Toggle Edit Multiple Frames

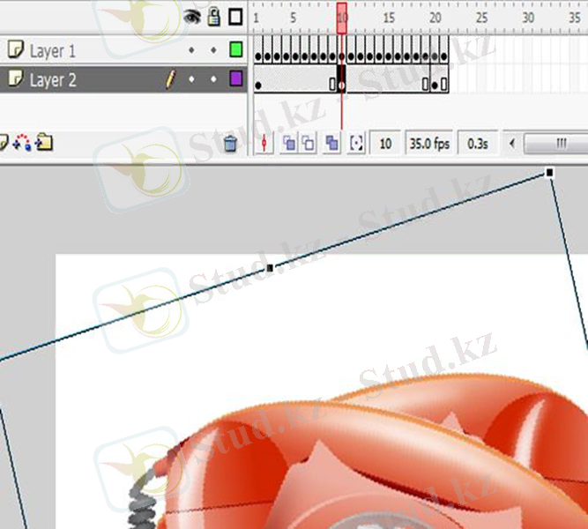pos(331,143)
